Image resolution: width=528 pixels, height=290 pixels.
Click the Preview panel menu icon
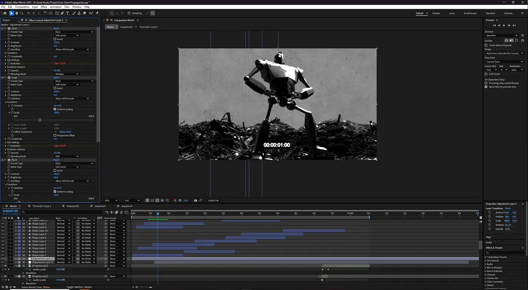click(497, 20)
